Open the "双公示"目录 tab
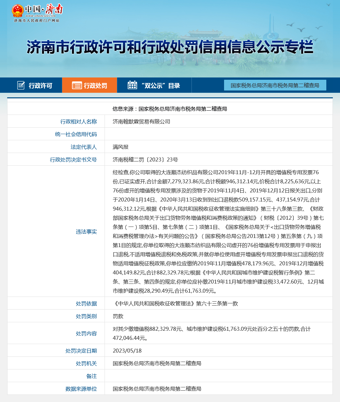This screenshot has height=402, width=340. click(x=155, y=85)
